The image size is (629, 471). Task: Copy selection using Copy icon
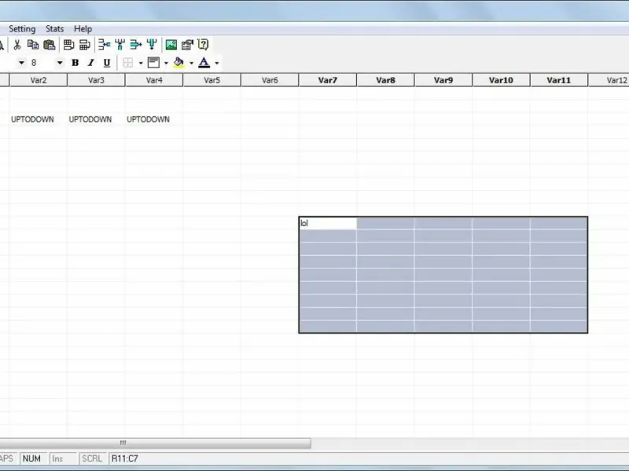pos(33,45)
